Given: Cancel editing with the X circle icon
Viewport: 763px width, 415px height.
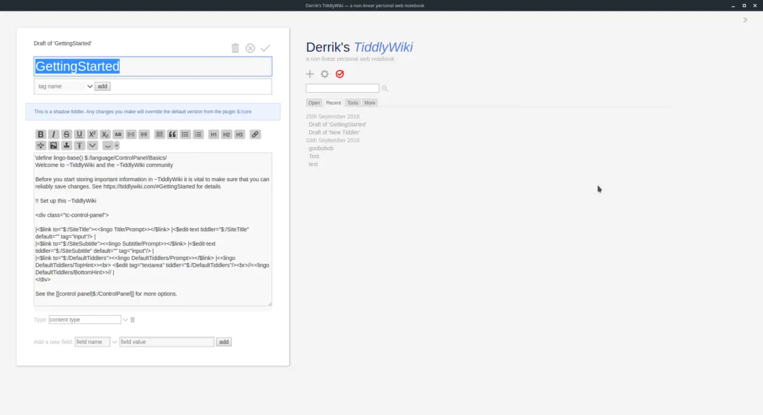Looking at the screenshot, I should [x=251, y=48].
